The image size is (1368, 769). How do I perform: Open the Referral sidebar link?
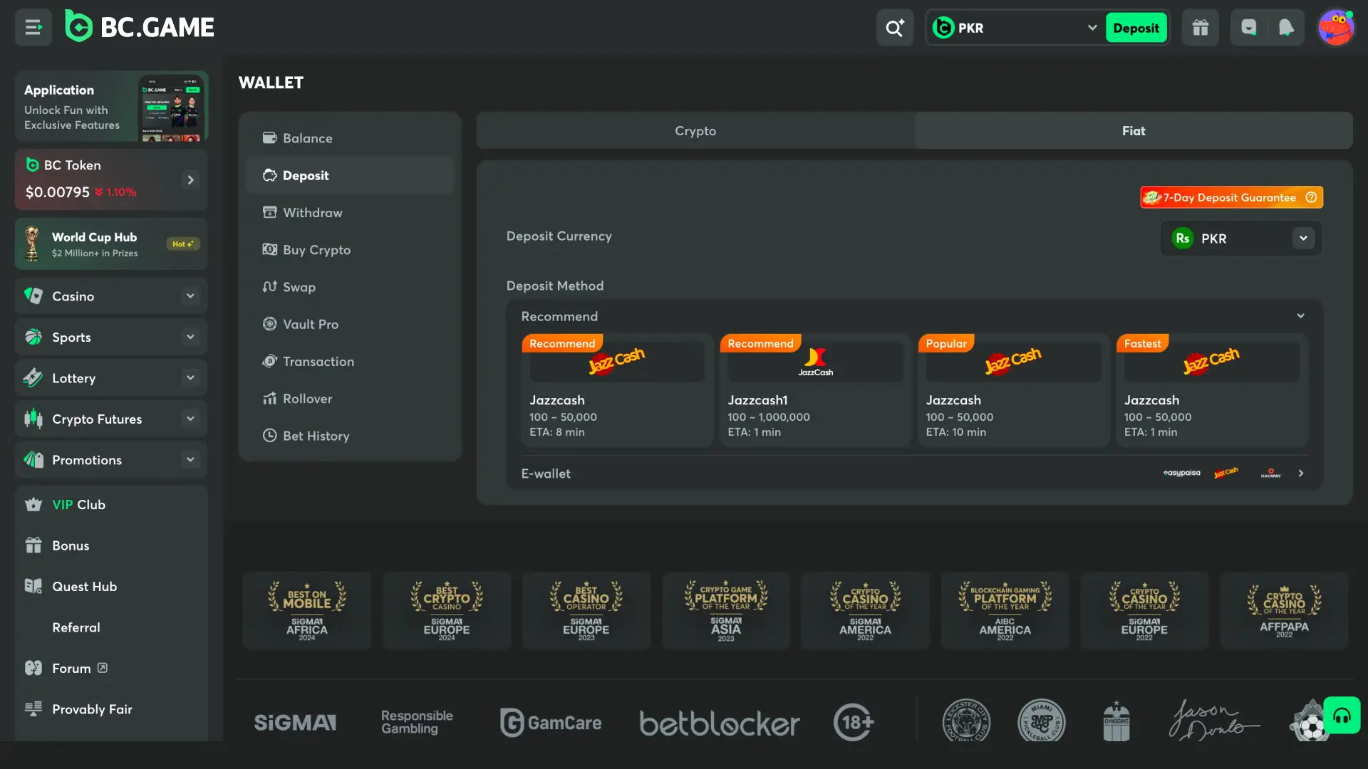click(111, 627)
